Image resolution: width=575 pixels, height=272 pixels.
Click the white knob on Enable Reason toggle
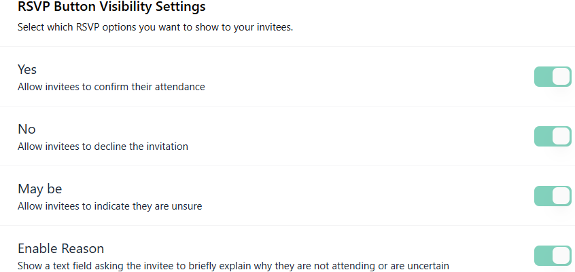coord(561,256)
